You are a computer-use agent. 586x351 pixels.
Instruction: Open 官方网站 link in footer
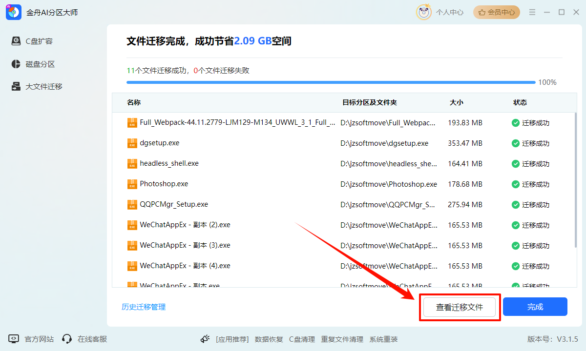[x=39, y=339]
